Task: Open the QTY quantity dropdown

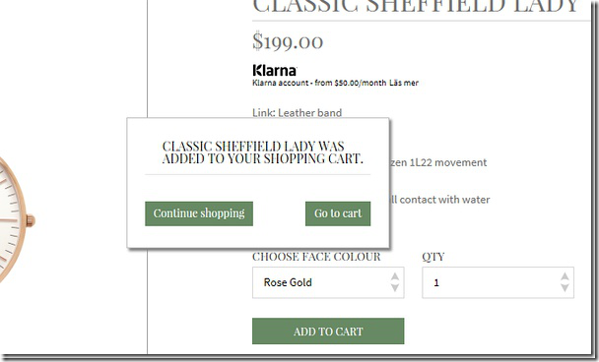Action: (x=498, y=282)
